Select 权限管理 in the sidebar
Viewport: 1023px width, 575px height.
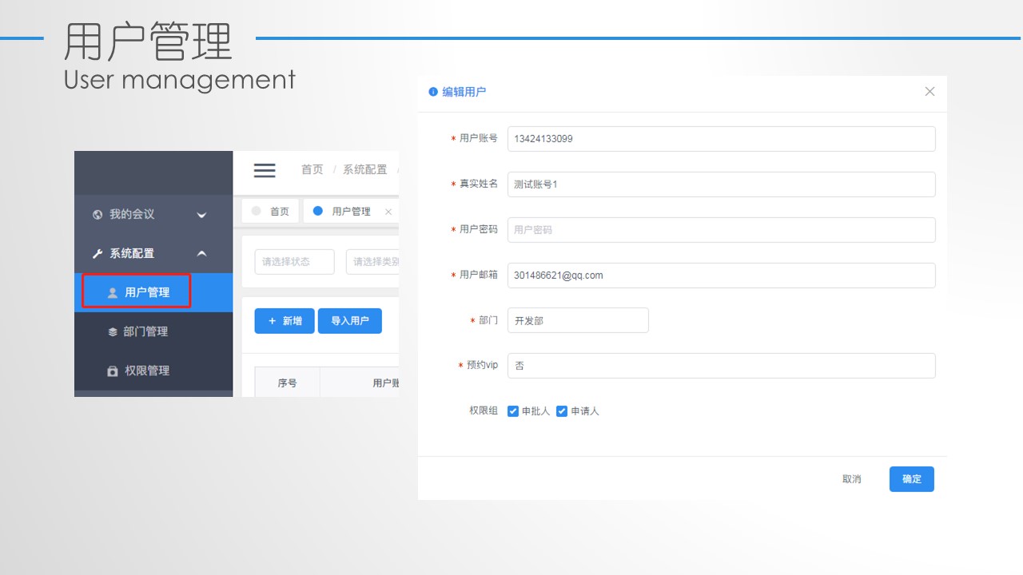coord(153,371)
